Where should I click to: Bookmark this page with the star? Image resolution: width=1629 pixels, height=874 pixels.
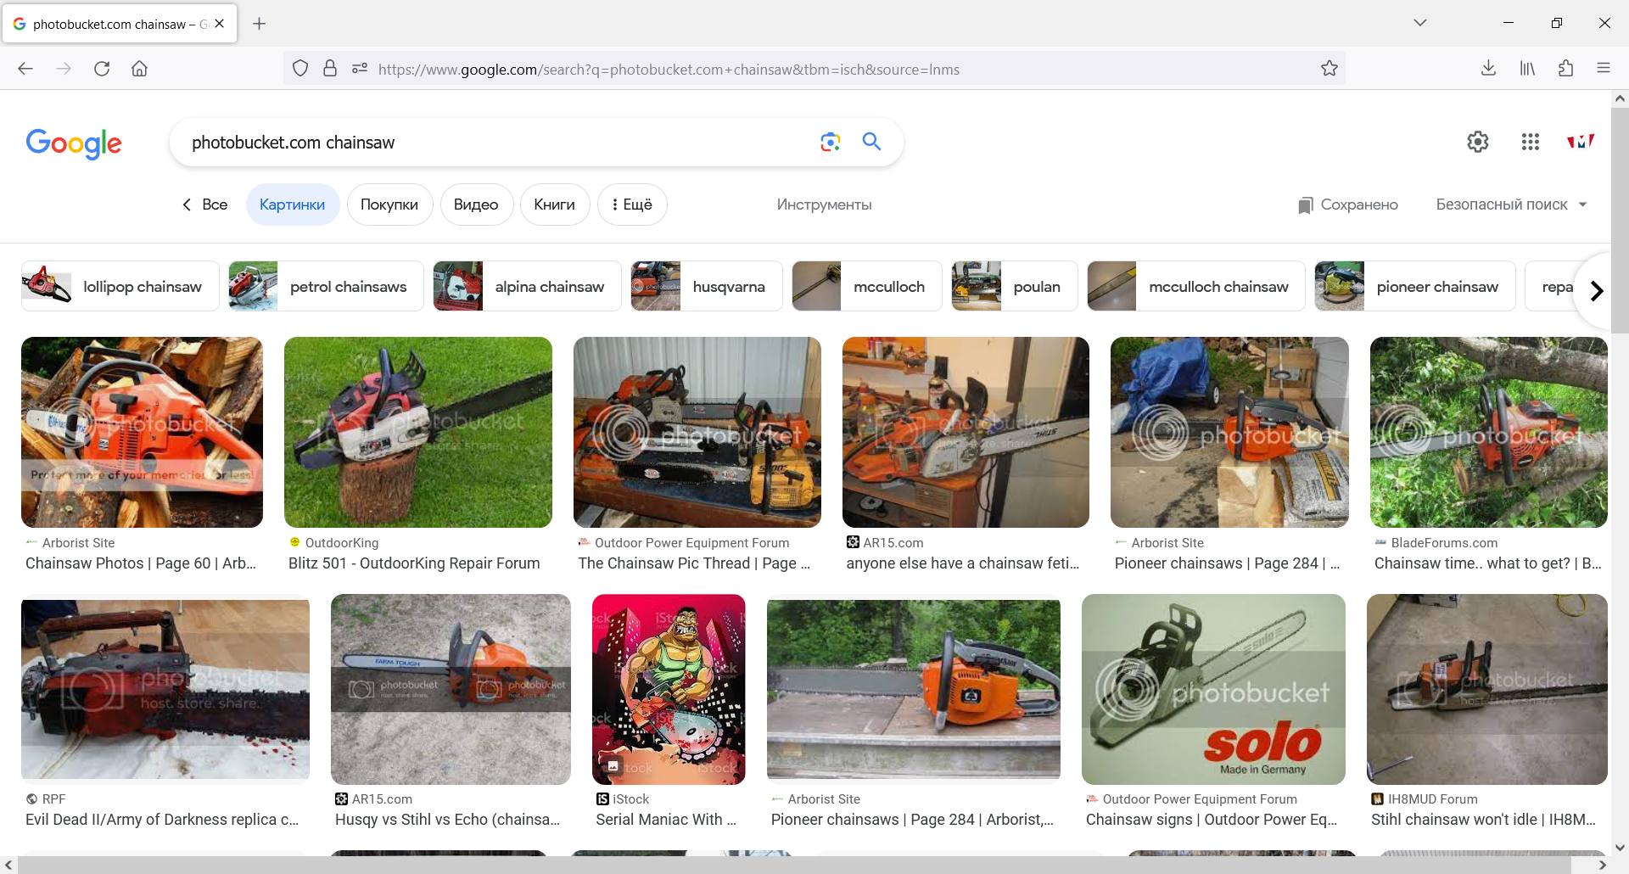[x=1330, y=69]
